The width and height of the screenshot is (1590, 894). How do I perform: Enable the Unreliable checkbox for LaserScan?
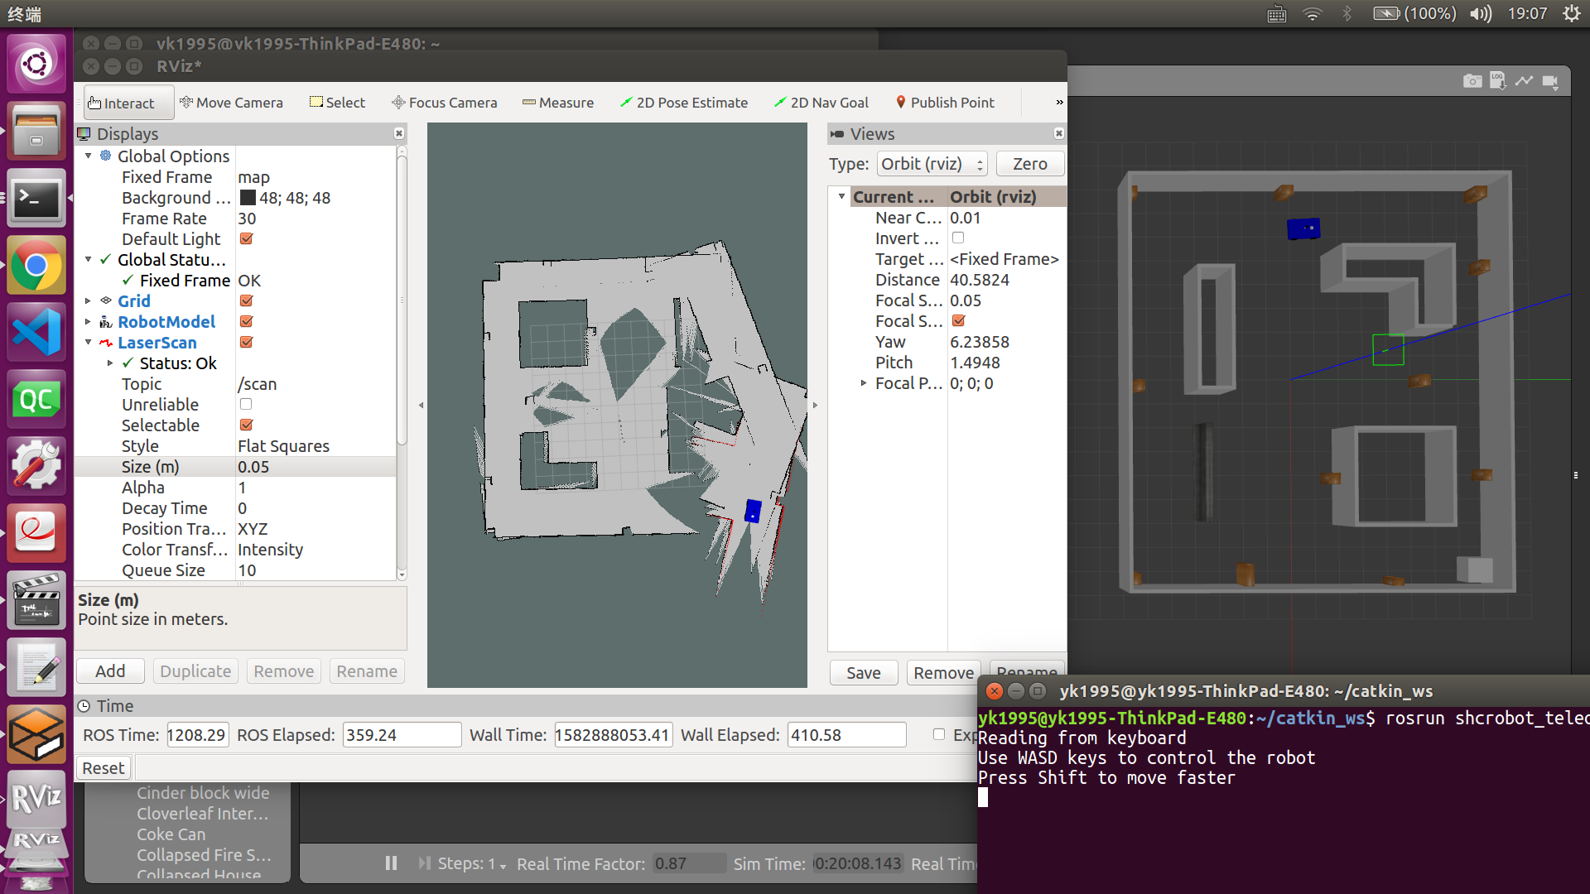[x=246, y=405]
